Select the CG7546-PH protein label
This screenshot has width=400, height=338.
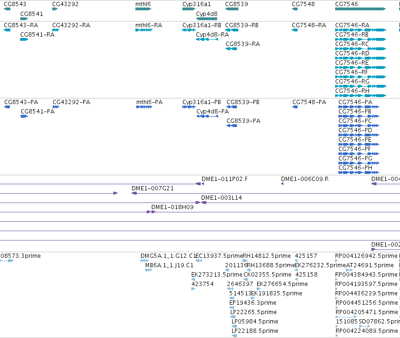coord(355,168)
